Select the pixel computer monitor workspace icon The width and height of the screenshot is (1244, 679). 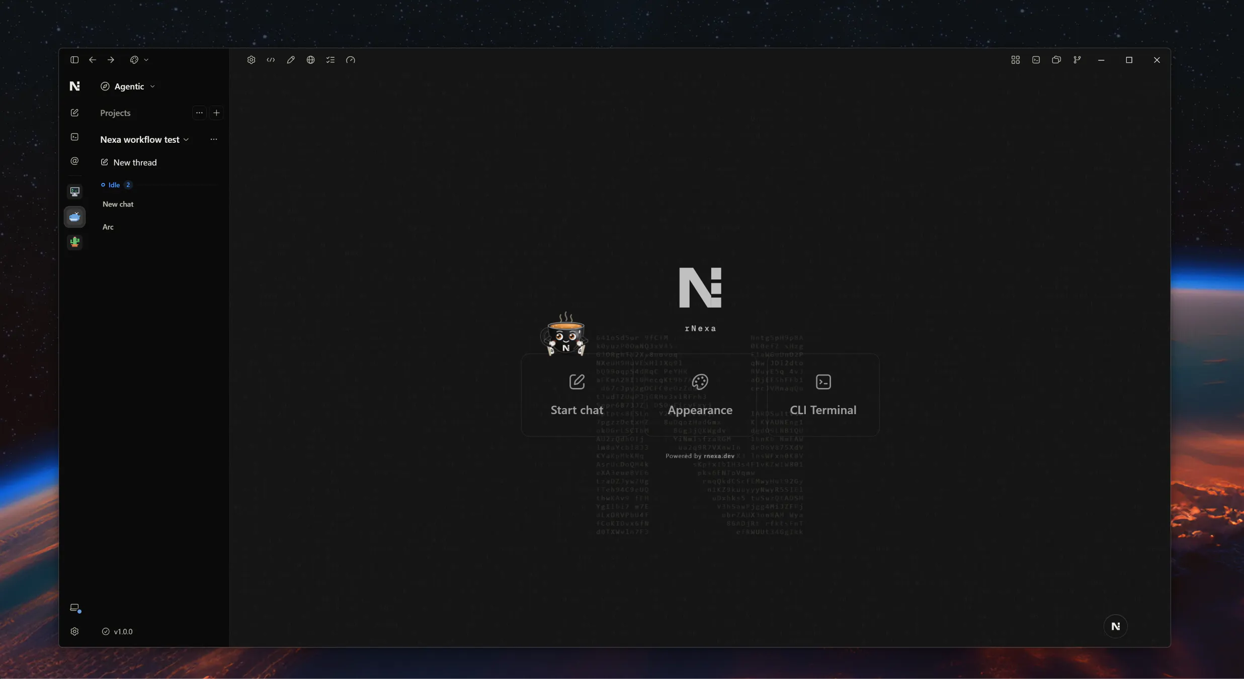(x=74, y=191)
